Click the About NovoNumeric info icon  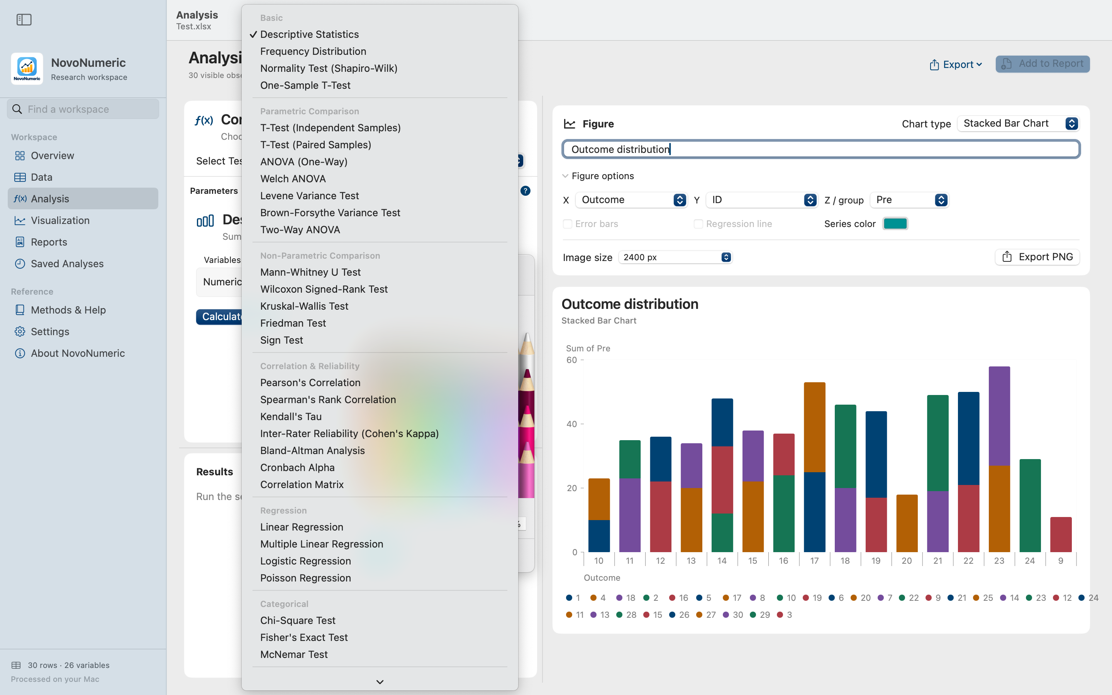(20, 353)
